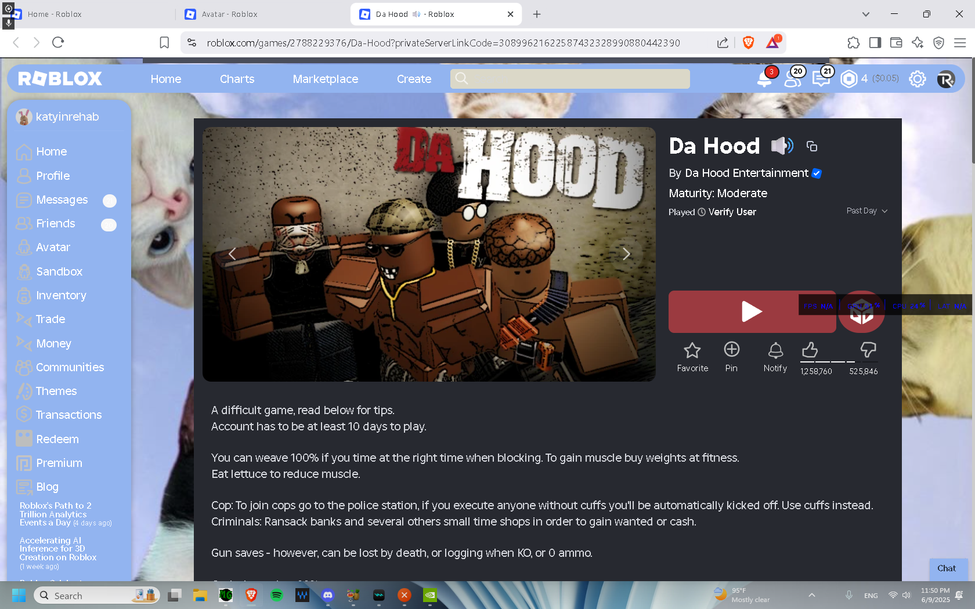Open Sandbox in sidebar
The image size is (975, 609).
point(49,271)
